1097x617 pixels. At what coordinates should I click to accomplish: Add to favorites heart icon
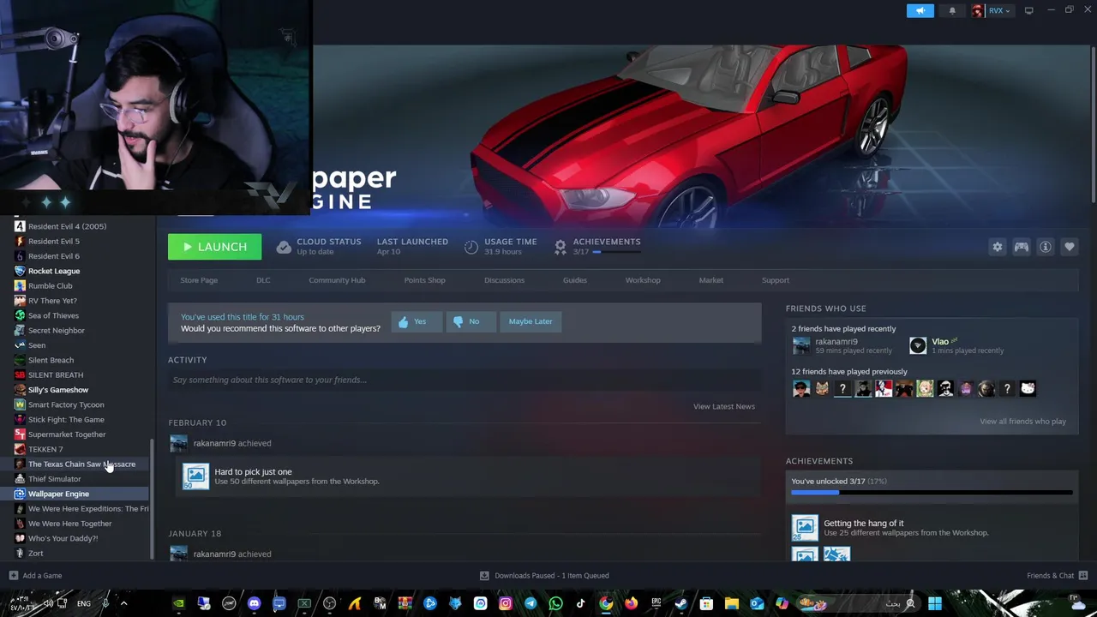point(1070,247)
